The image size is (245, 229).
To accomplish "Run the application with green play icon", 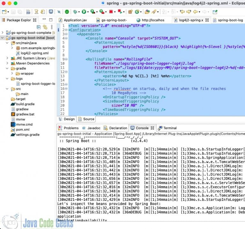I will pos(84,12).
